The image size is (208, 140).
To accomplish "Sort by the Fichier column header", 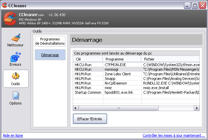I will 170,59.
